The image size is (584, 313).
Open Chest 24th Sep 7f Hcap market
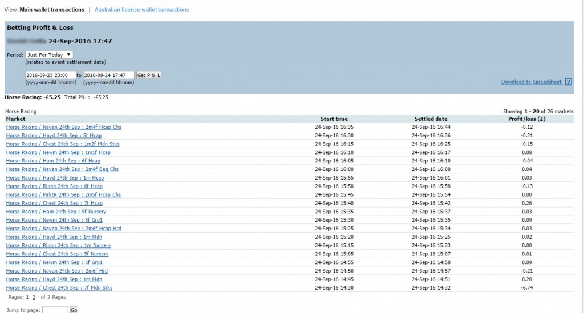tap(54, 203)
